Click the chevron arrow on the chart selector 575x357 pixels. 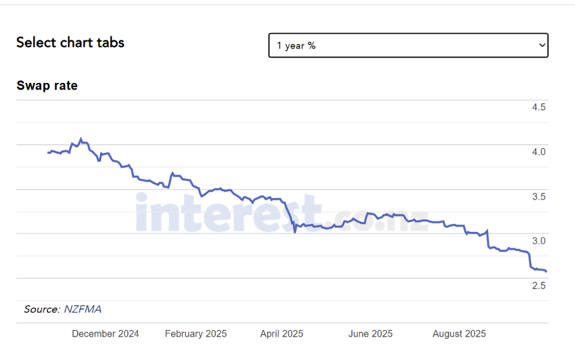pos(542,45)
